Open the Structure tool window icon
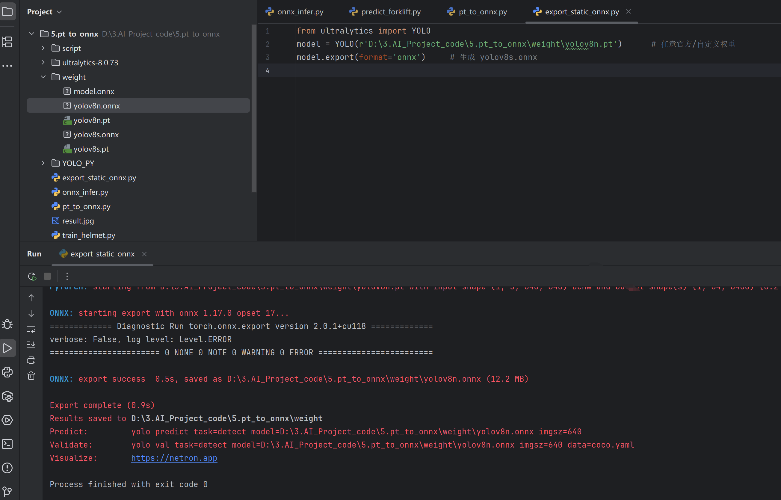 (7, 42)
